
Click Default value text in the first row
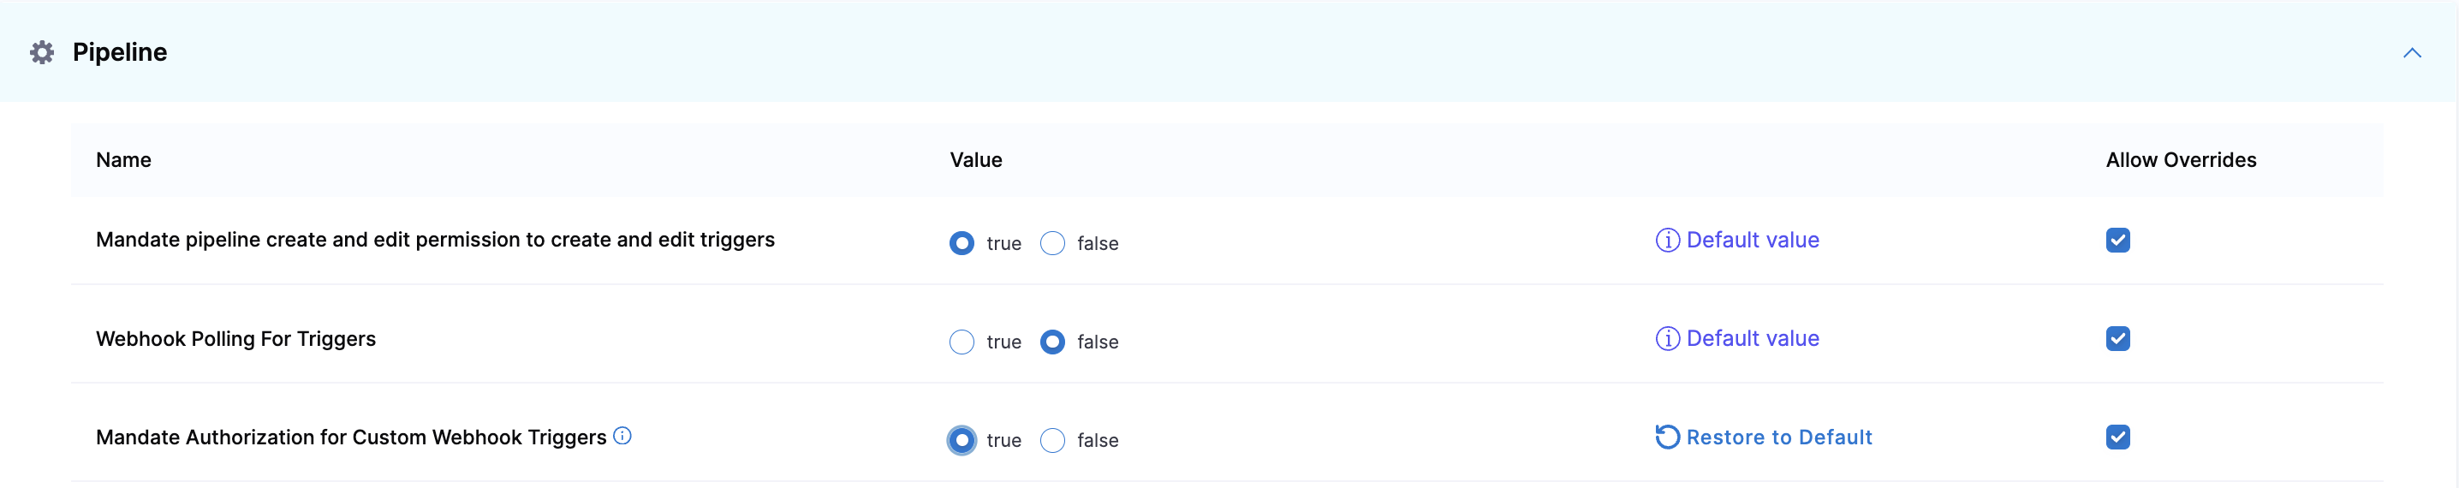click(1753, 241)
